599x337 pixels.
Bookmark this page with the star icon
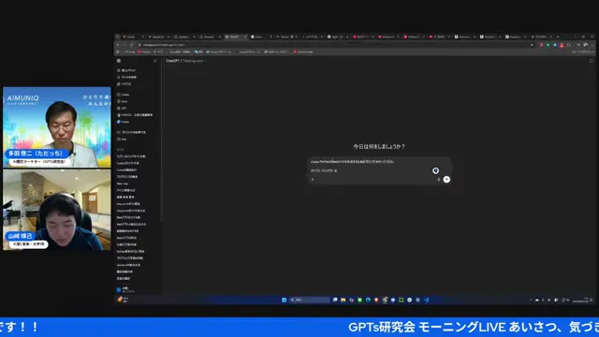coord(532,45)
